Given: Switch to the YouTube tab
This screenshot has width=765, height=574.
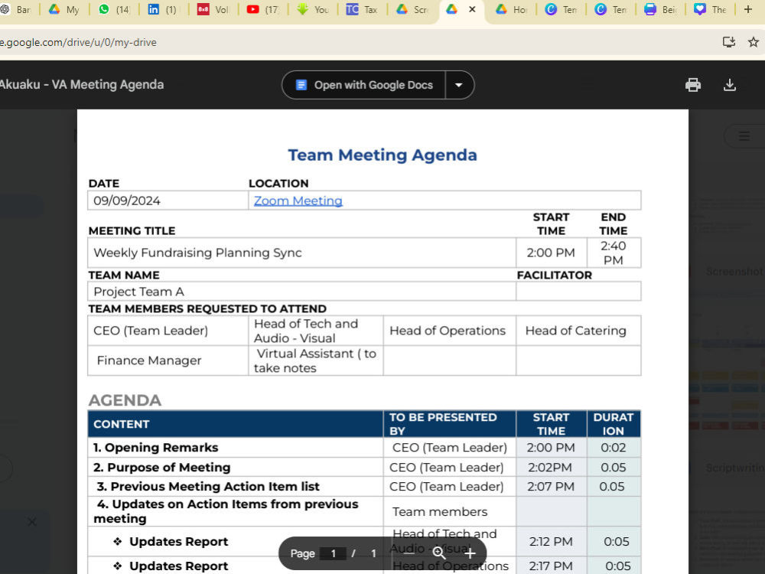Looking at the screenshot, I should pyautogui.click(x=262, y=9).
